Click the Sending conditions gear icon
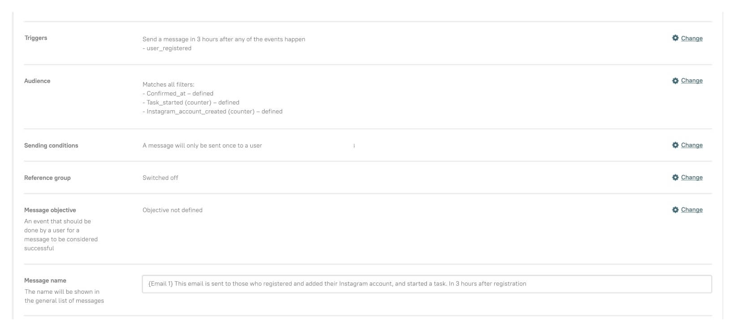This screenshot has width=735, height=335. (675, 145)
